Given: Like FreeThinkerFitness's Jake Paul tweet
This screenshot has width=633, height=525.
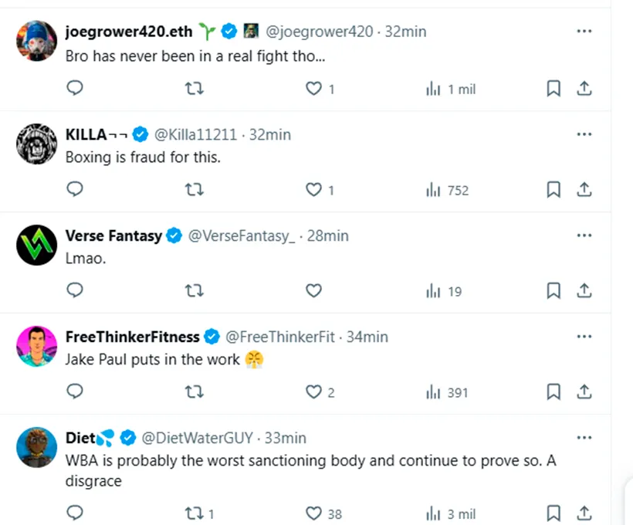Looking at the screenshot, I should (x=313, y=392).
